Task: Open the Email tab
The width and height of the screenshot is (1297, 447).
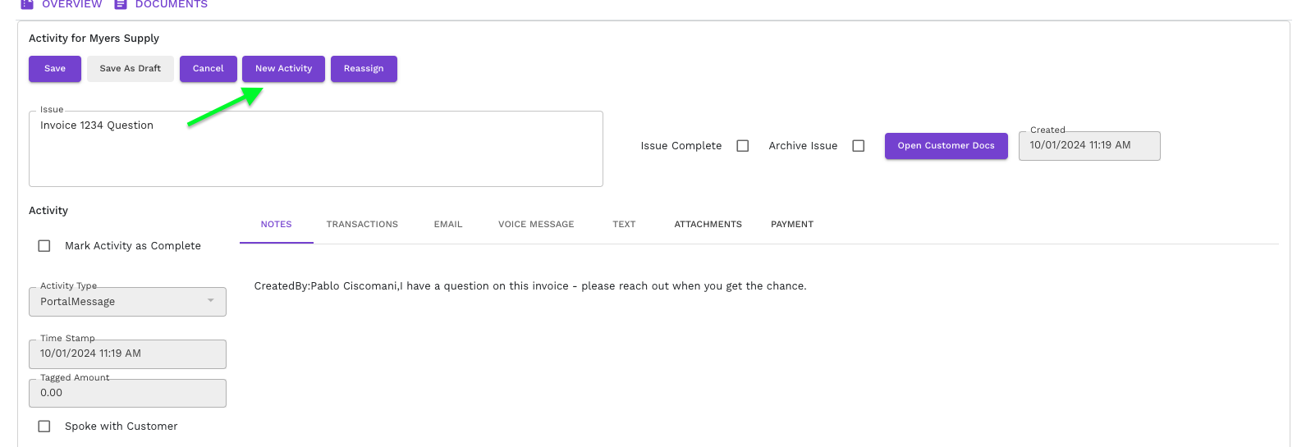Action: [448, 224]
